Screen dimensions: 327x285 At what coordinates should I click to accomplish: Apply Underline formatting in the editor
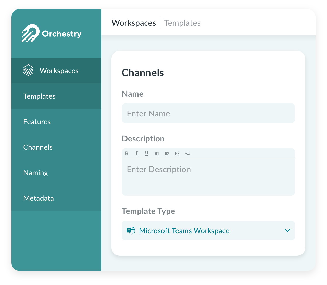146,153
